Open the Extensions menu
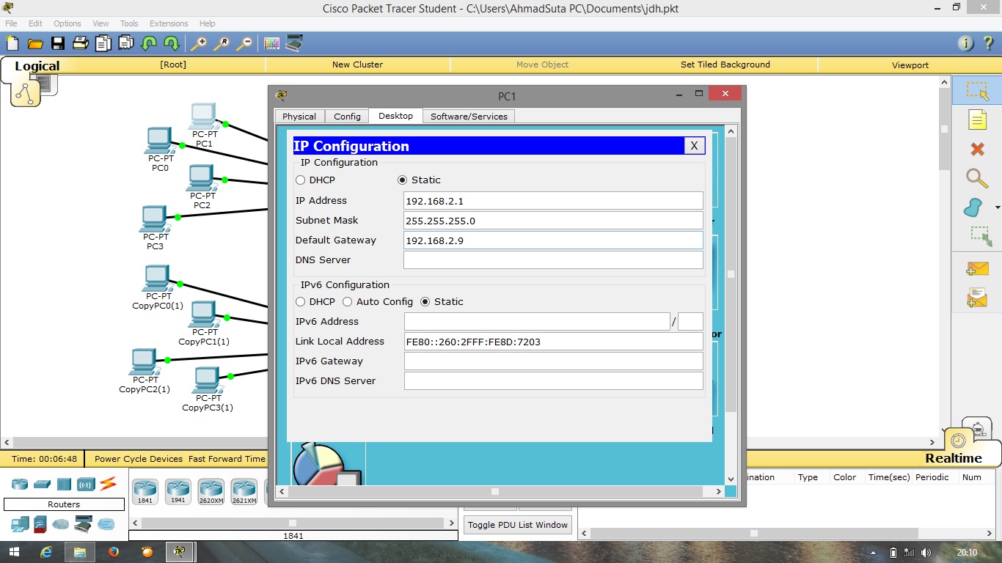The image size is (1002, 563). click(x=169, y=23)
